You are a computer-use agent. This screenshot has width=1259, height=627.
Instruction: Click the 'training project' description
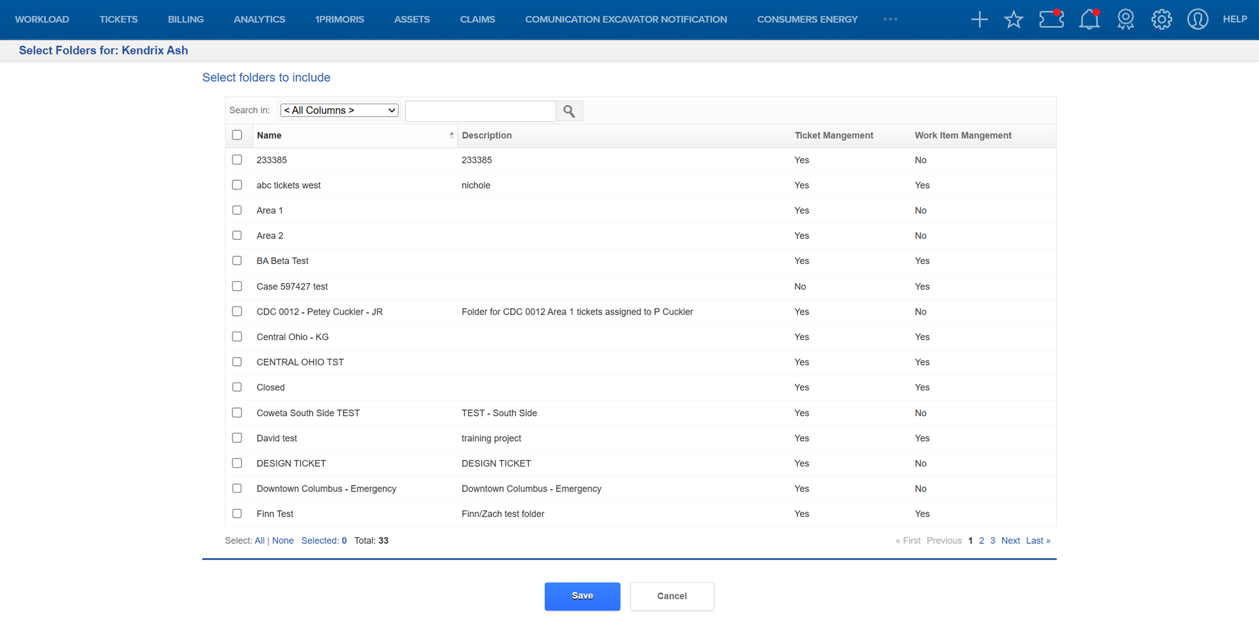491,438
